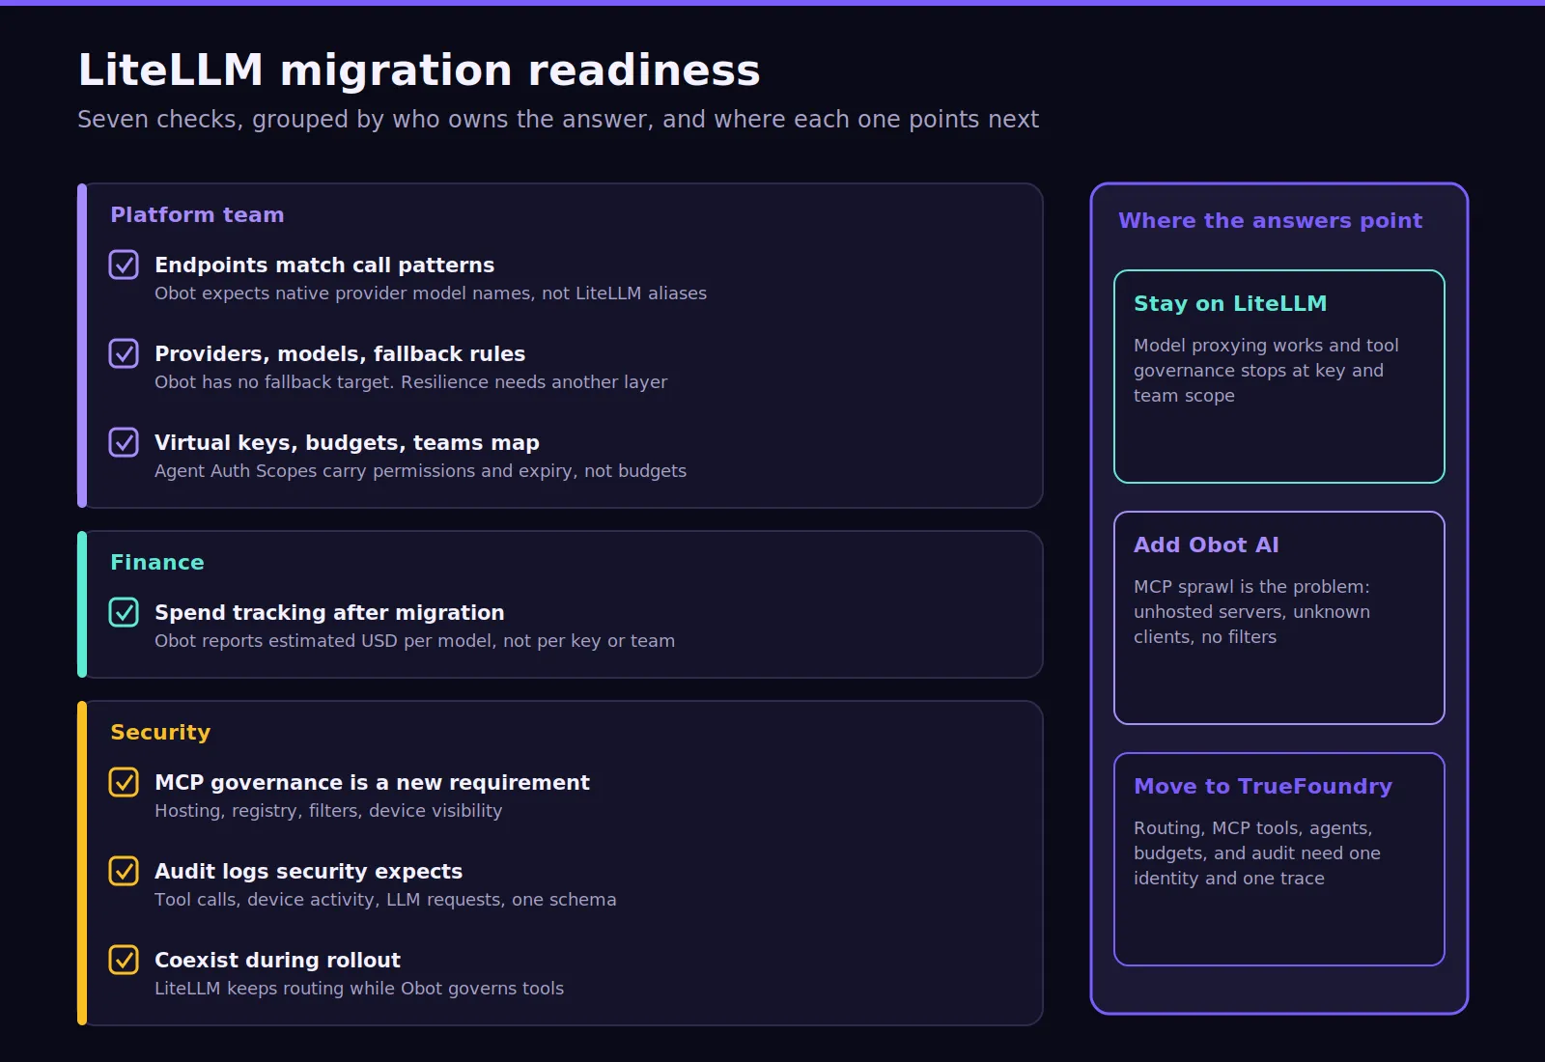This screenshot has height=1062, width=1545.
Task: Click the Tool calls, device activity description
Action: point(385,900)
